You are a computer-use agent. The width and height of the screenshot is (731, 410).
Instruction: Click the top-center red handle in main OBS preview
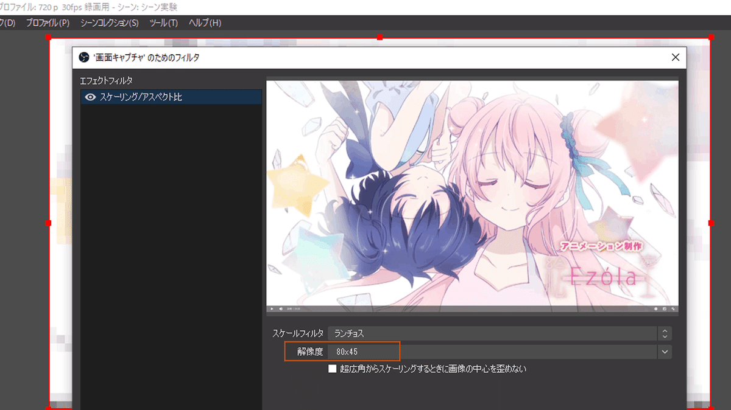tap(380, 38)
